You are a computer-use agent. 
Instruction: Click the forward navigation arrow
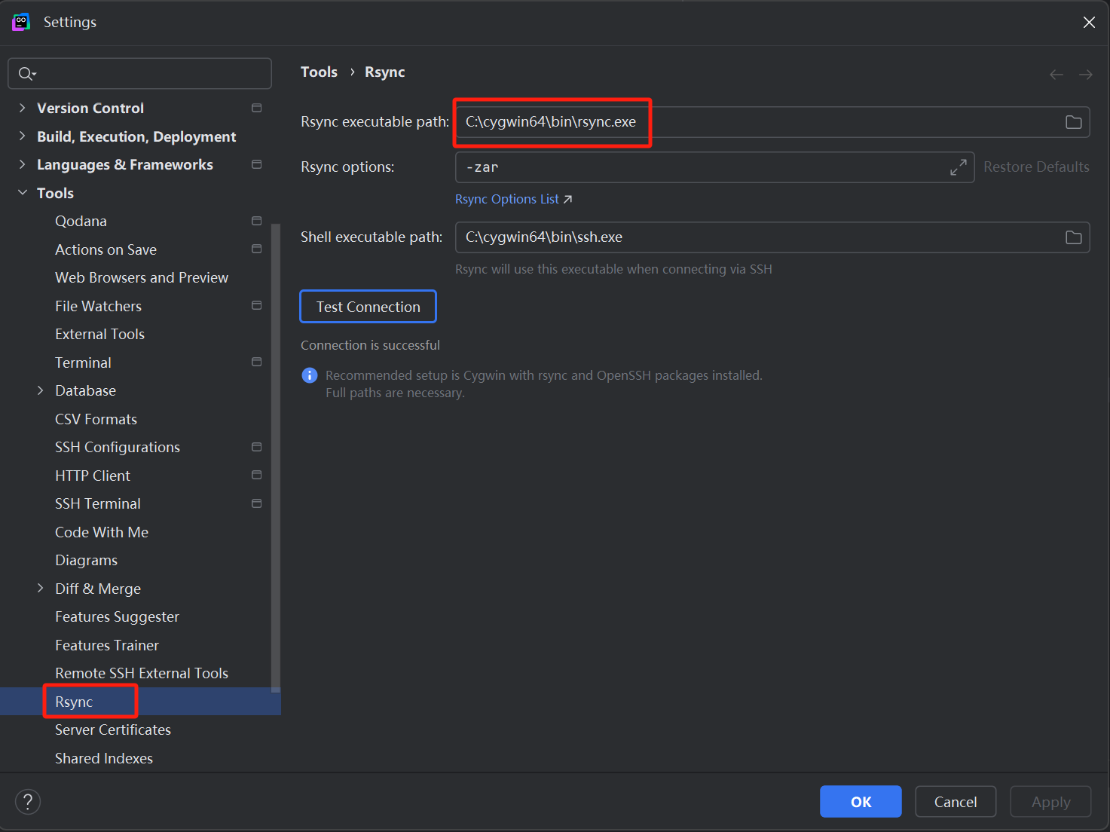click(1085, 74)
